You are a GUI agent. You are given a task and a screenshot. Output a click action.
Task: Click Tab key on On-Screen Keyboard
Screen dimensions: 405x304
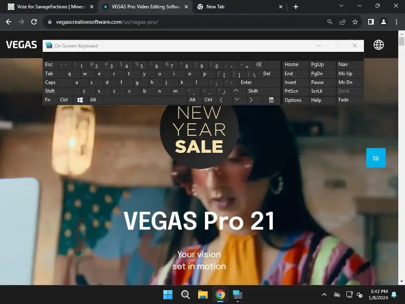point(54,74)
